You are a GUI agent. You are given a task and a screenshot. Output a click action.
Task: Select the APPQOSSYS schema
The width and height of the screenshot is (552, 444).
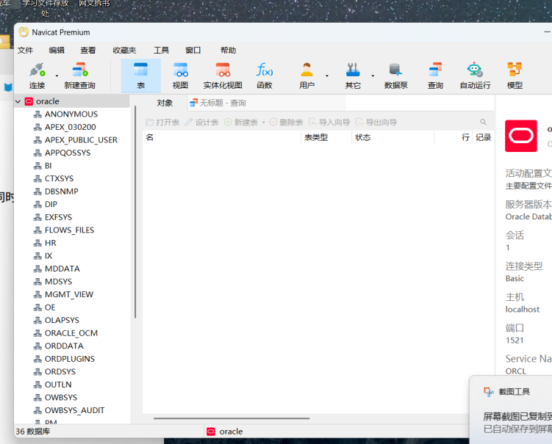(68, 153)
